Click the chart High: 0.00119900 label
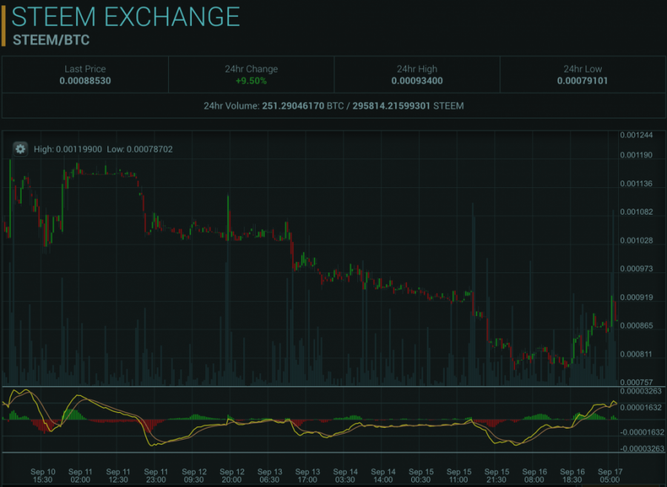 [67, 150]
